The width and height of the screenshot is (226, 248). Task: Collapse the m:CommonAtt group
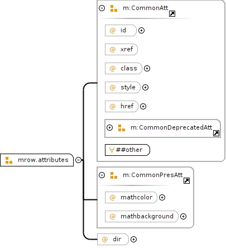102,8
